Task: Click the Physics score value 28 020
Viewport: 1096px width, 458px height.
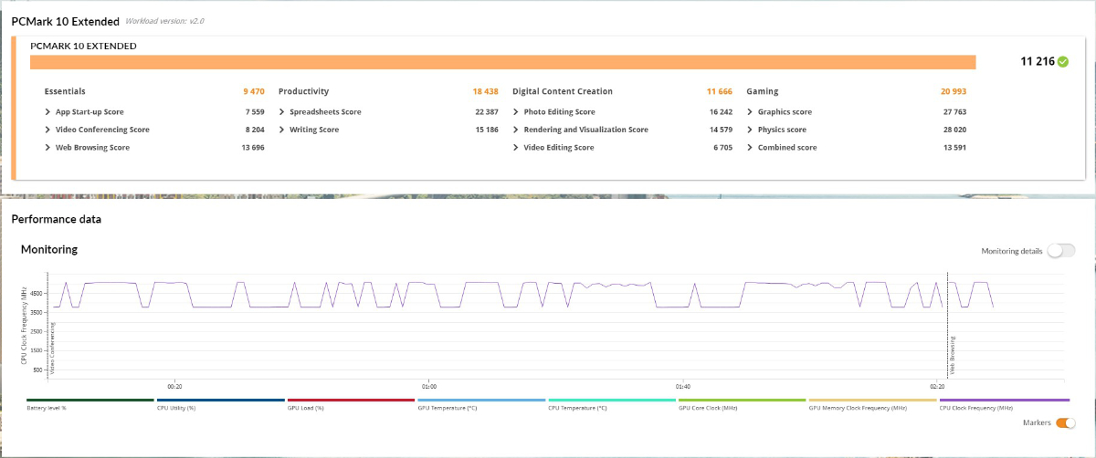Action: coord(954,130)
